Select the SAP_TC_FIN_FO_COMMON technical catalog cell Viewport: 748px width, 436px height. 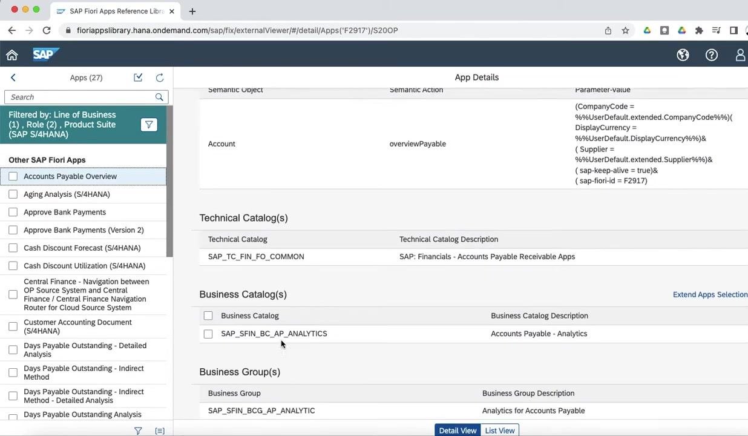[256, 257]
